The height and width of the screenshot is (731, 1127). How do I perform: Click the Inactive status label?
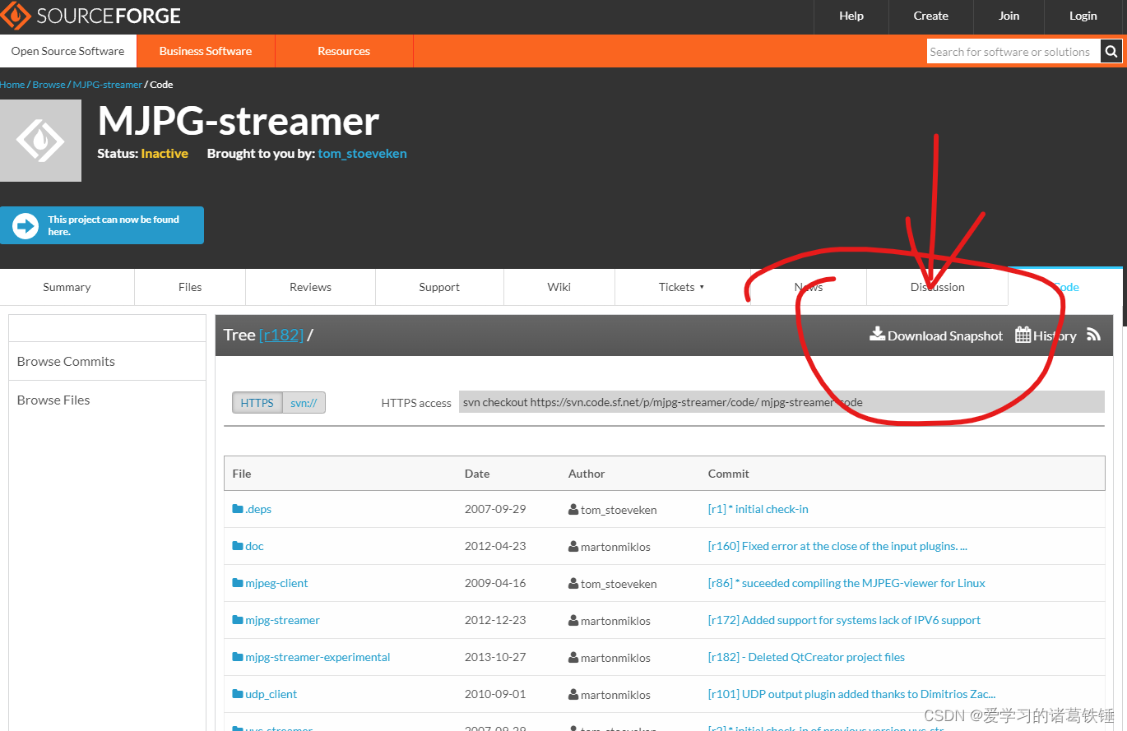[165, 154]
